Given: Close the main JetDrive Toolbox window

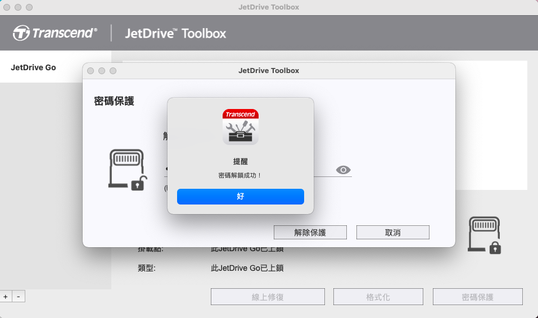Looking at the screenshot, I should (7, 7).
